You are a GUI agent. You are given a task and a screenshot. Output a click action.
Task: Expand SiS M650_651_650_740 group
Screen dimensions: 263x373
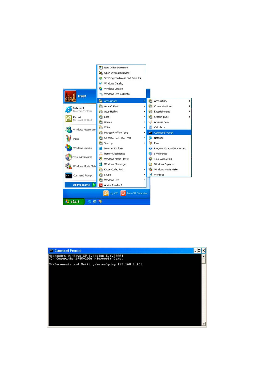click(121, 138)
